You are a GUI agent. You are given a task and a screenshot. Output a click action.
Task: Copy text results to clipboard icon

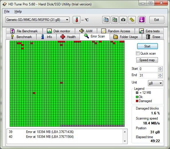(106, 20)
